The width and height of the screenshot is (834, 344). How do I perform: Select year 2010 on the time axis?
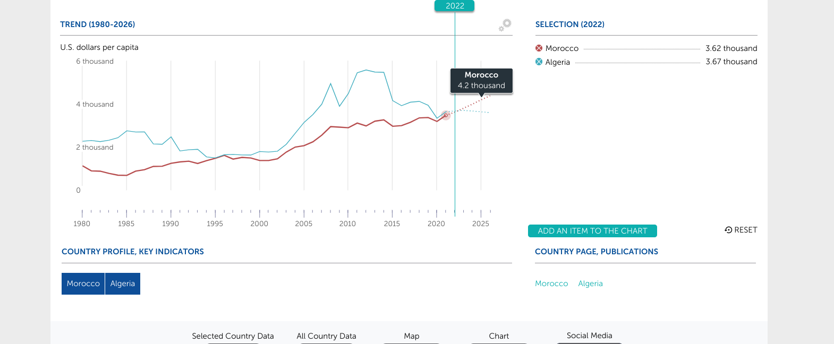pos(348,223)
